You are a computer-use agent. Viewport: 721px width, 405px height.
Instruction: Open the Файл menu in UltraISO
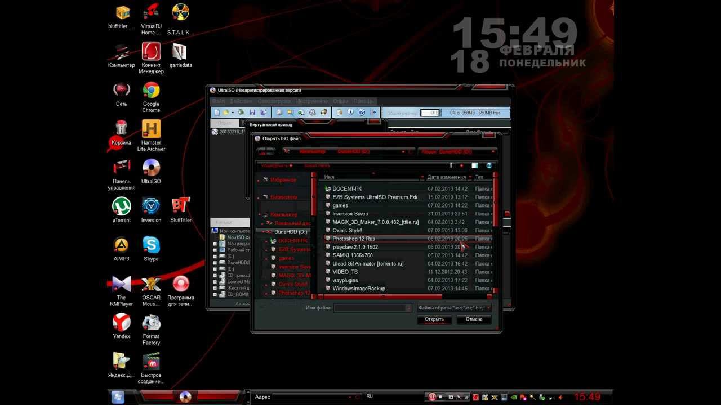218,101
